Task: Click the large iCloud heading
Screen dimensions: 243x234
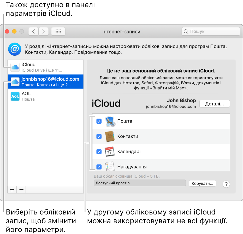Action: click(x=106, y=103)
